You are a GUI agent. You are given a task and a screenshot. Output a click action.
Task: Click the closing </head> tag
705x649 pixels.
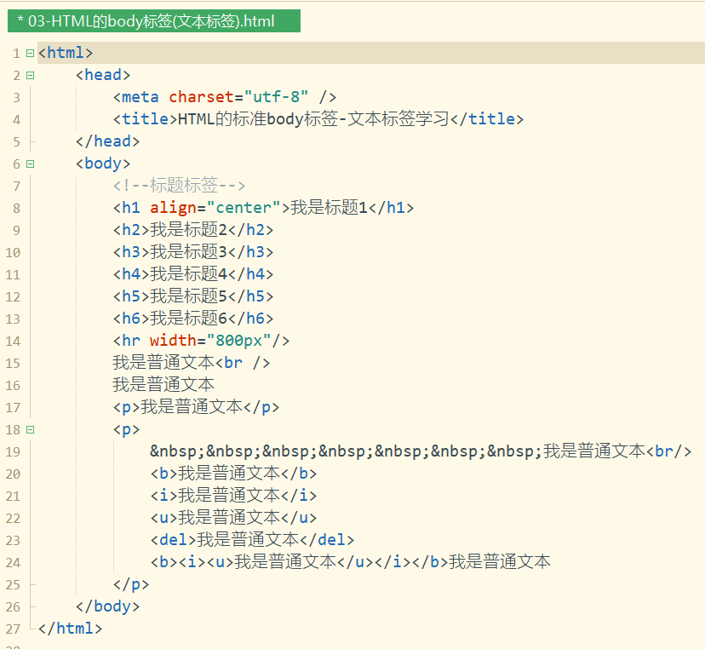(x=107, y=141)
